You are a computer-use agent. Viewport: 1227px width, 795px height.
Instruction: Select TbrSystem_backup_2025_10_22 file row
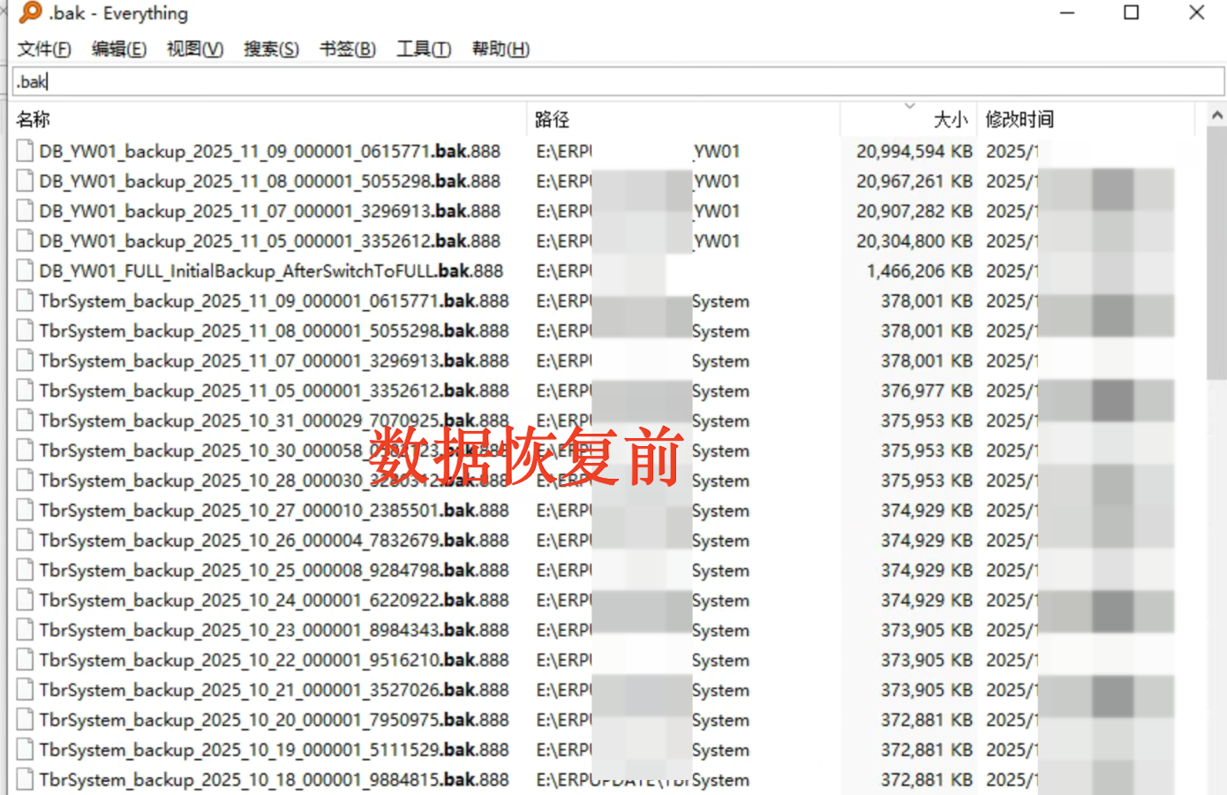[x=274, y=661]
